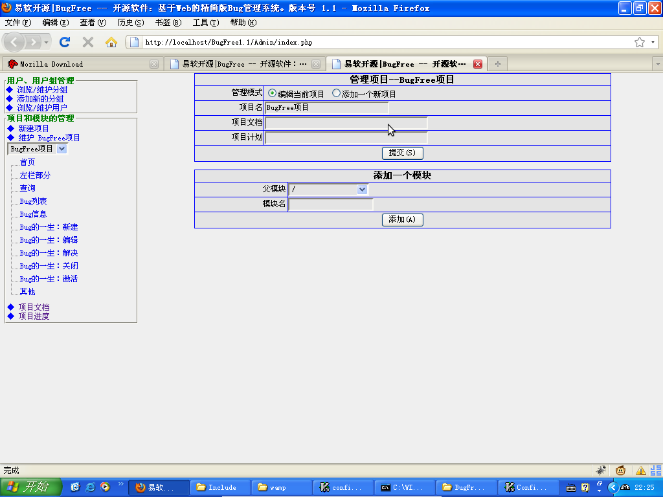This screenshot has width=663, height=497.
Task: Click the bug icon in the status bar
Action: tap(600, 470)
